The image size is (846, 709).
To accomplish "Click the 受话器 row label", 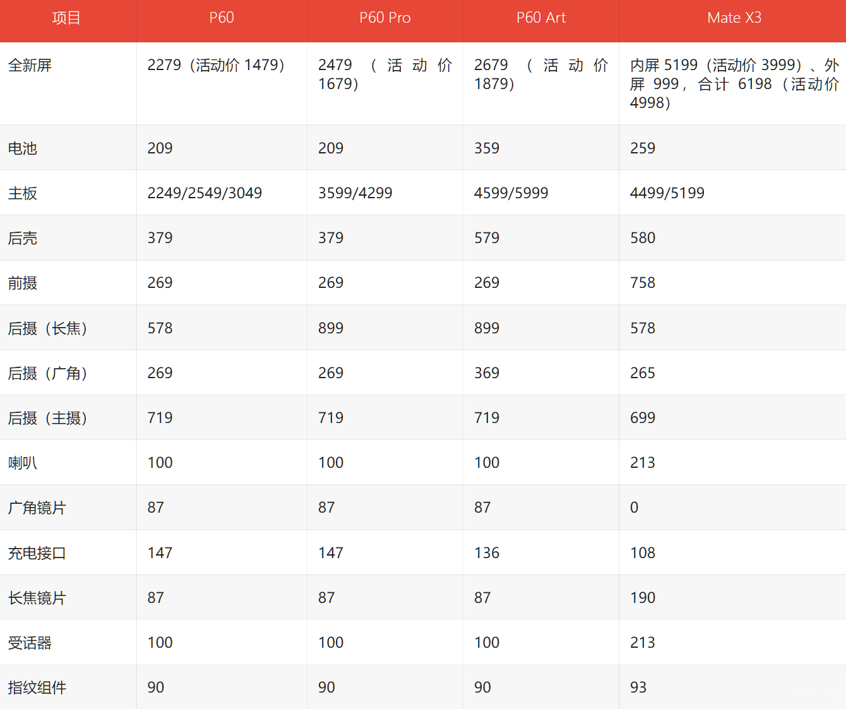I will point(30,643).
